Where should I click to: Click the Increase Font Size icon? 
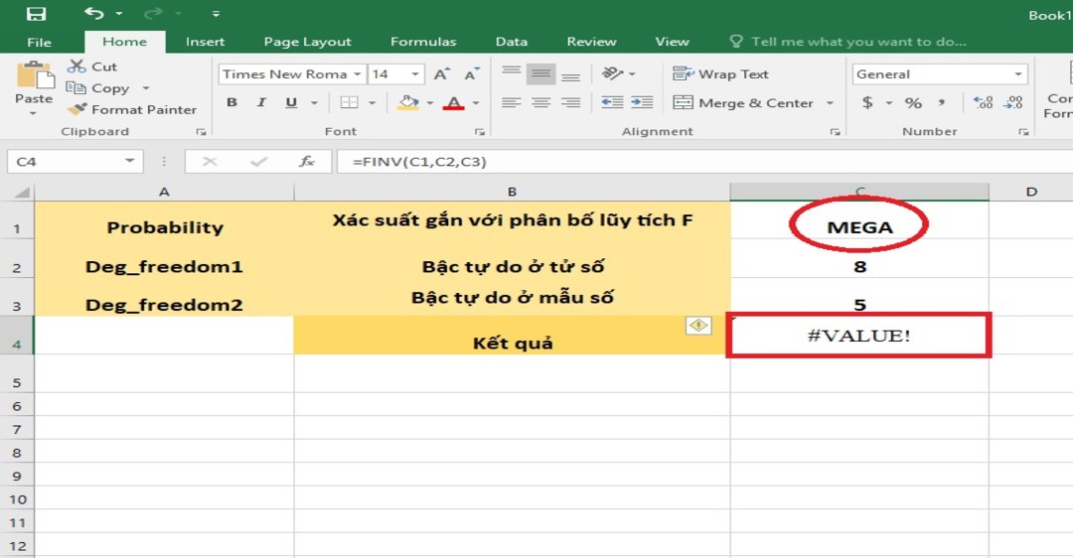pyautogui.click(x=441, y=74)
